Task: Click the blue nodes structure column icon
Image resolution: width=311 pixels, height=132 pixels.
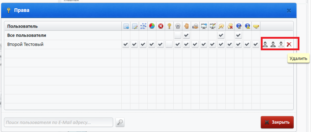Action: (x=143, y=26)
